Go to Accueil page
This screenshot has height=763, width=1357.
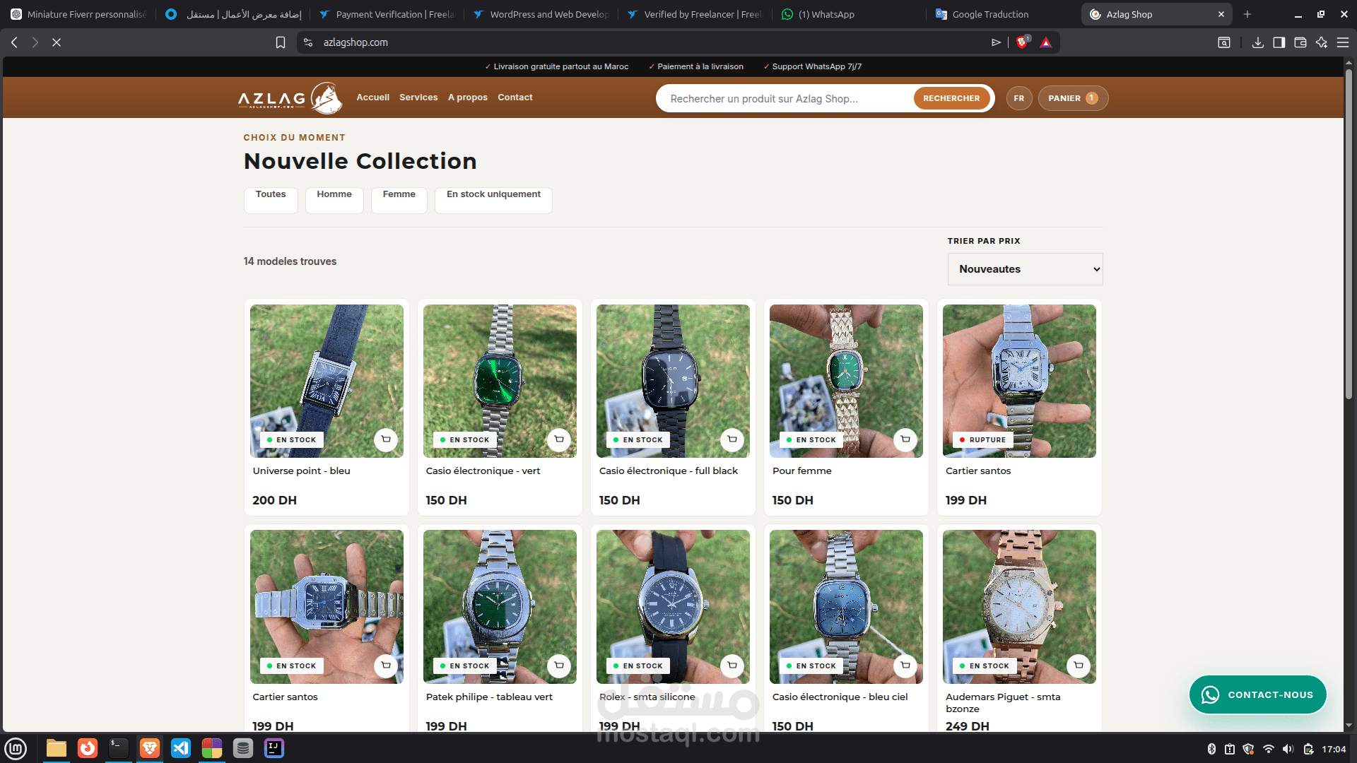tap(372, 97)
